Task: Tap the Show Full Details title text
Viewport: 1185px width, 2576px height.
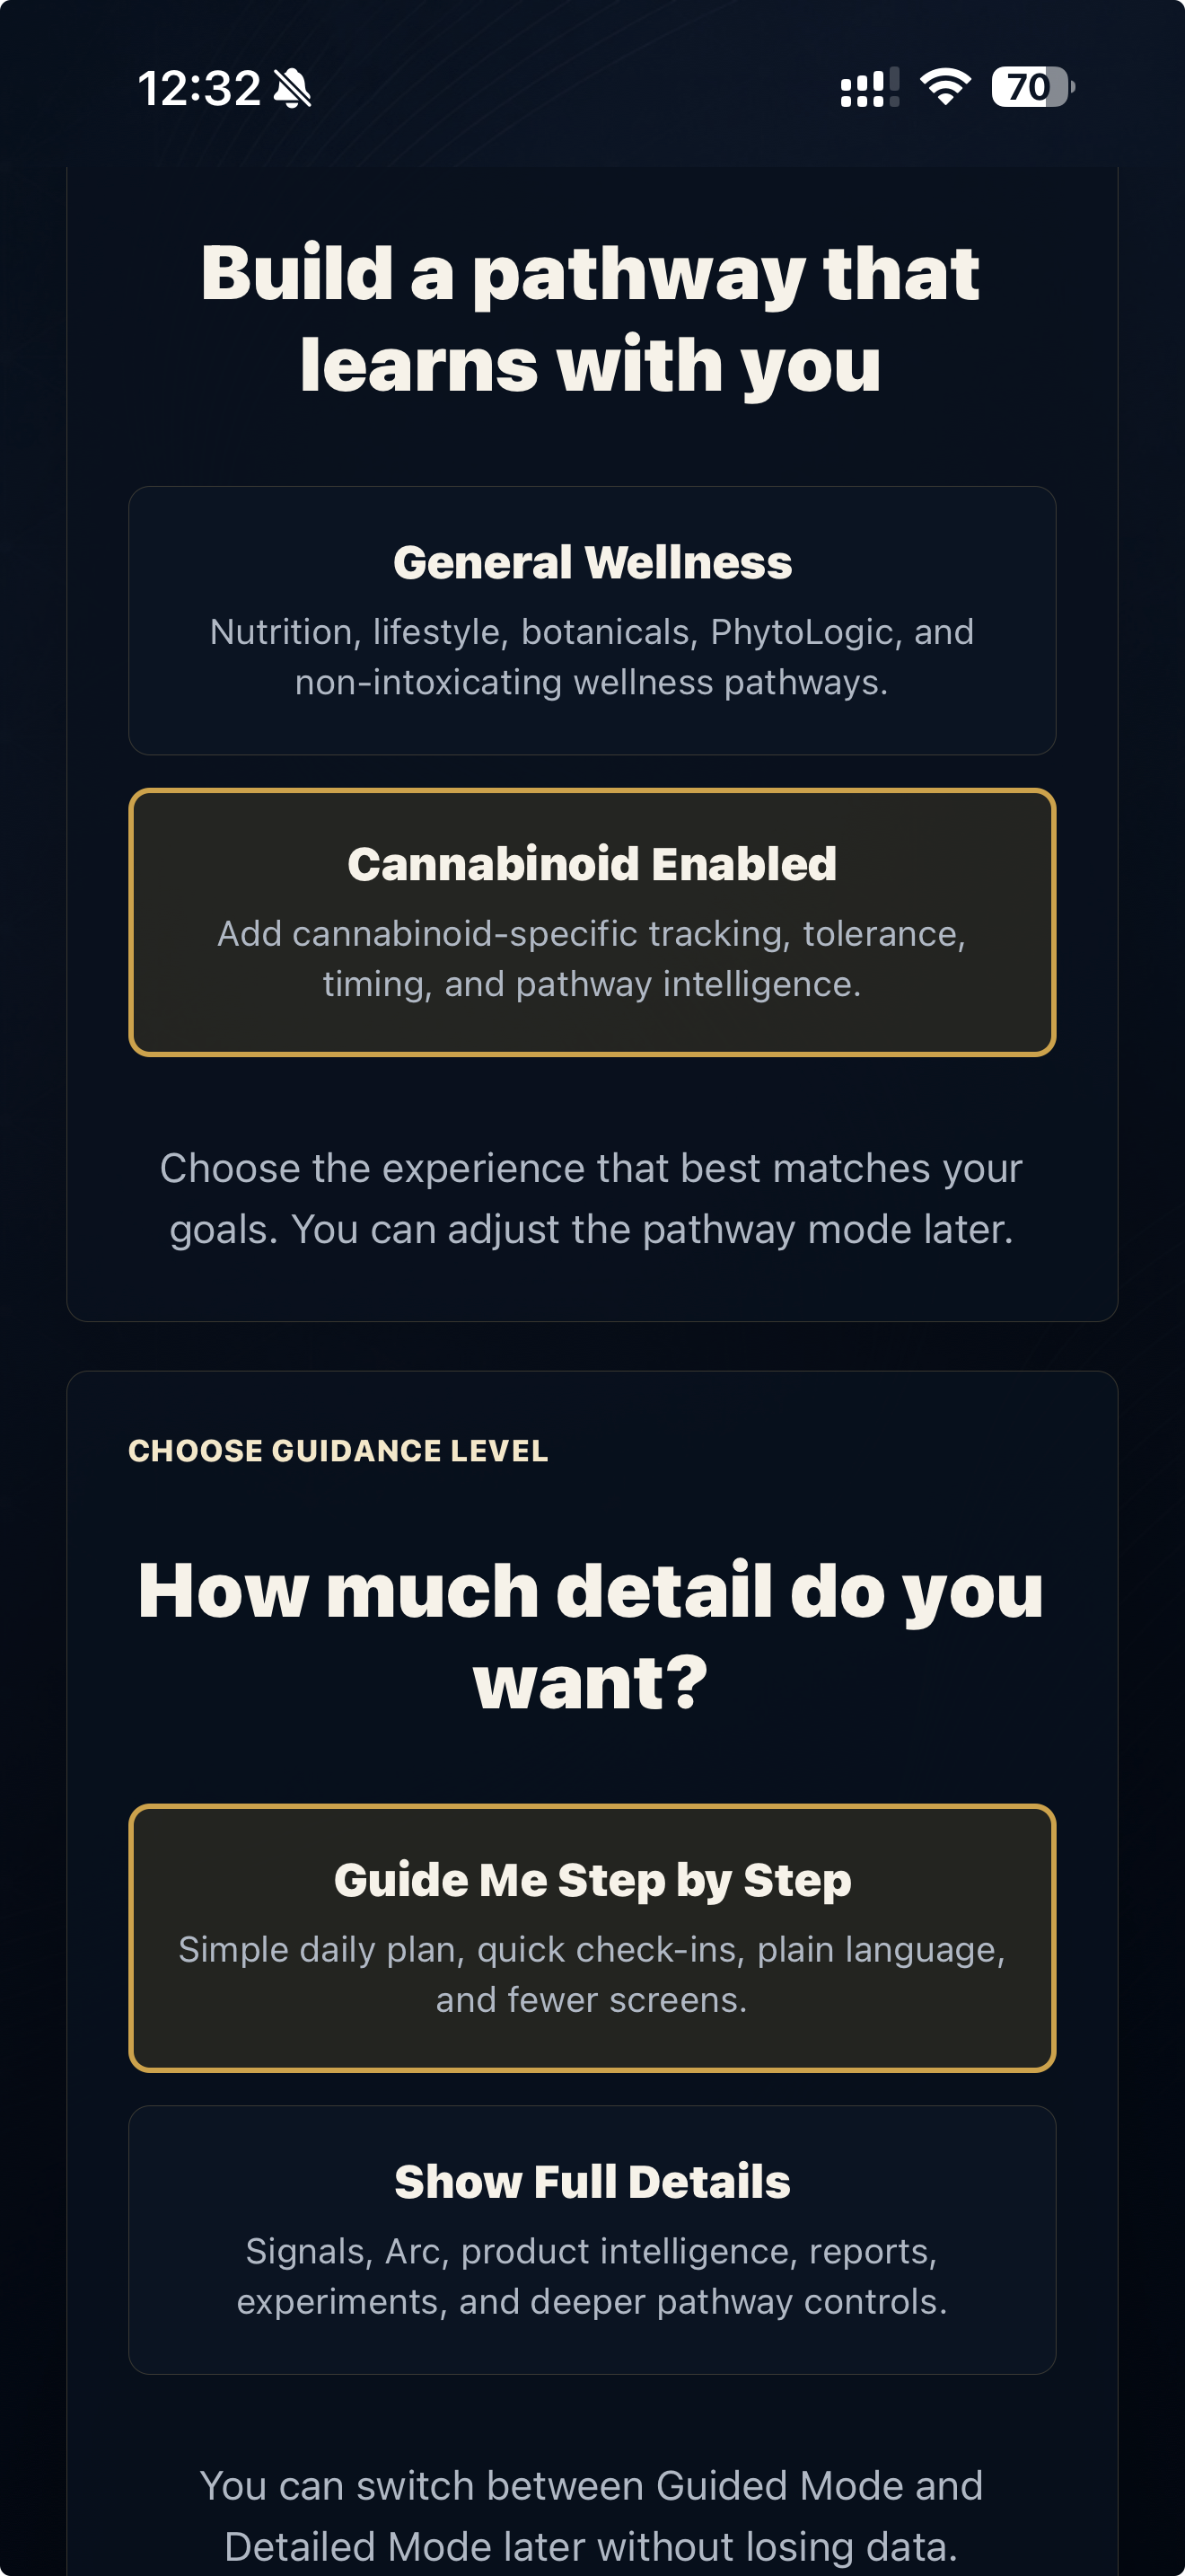Action: pyautogui.click(x=592, y=2182)
